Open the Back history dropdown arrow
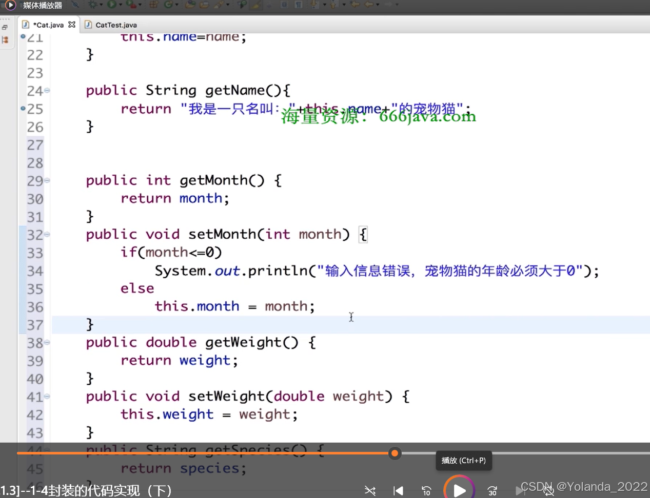Viewport: 650px width, 498px height. click(x=378, y=5)
